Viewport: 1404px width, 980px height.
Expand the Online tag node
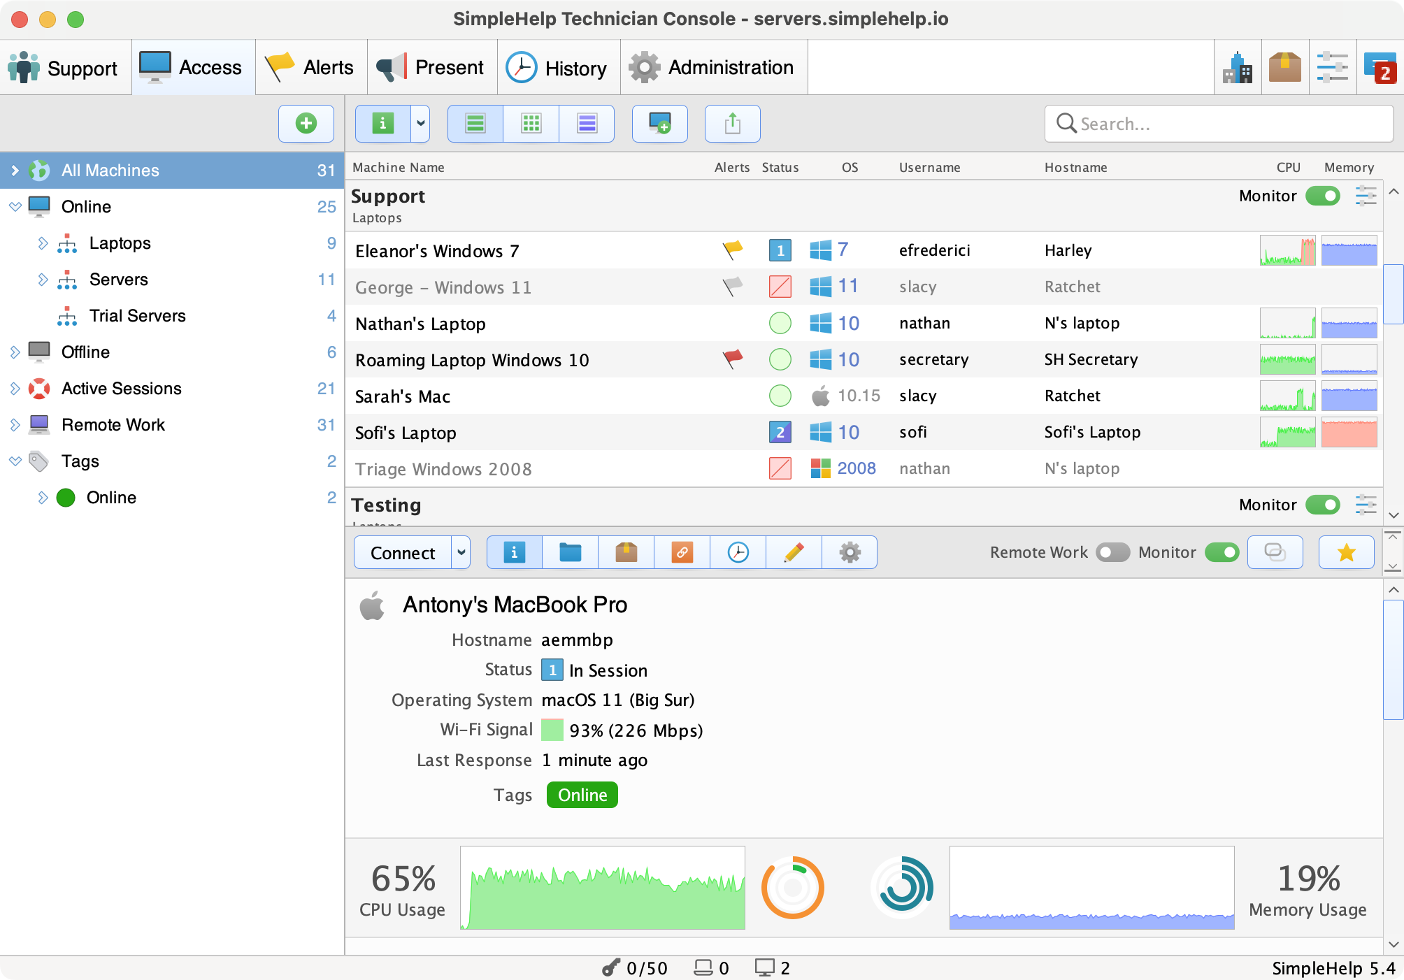coord(43,498)
